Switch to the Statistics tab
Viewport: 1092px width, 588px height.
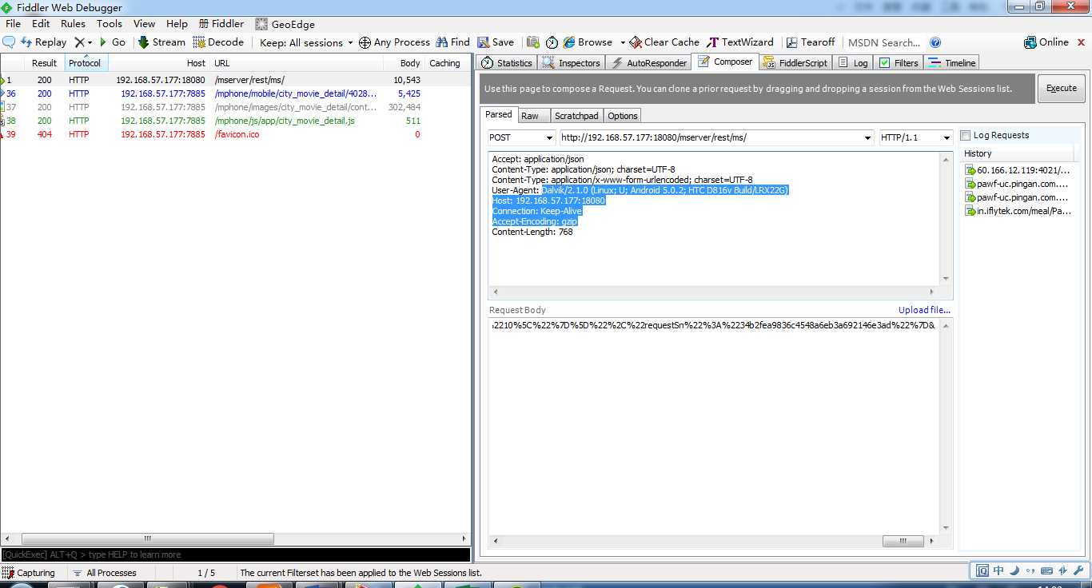click(507, 63)
